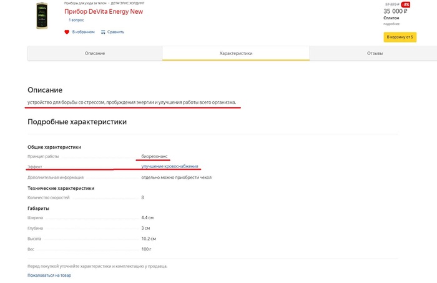Viewport: 437px width, 283px height.
Task: Switch to the 'Описание' tab
Action: pos(95,54)
